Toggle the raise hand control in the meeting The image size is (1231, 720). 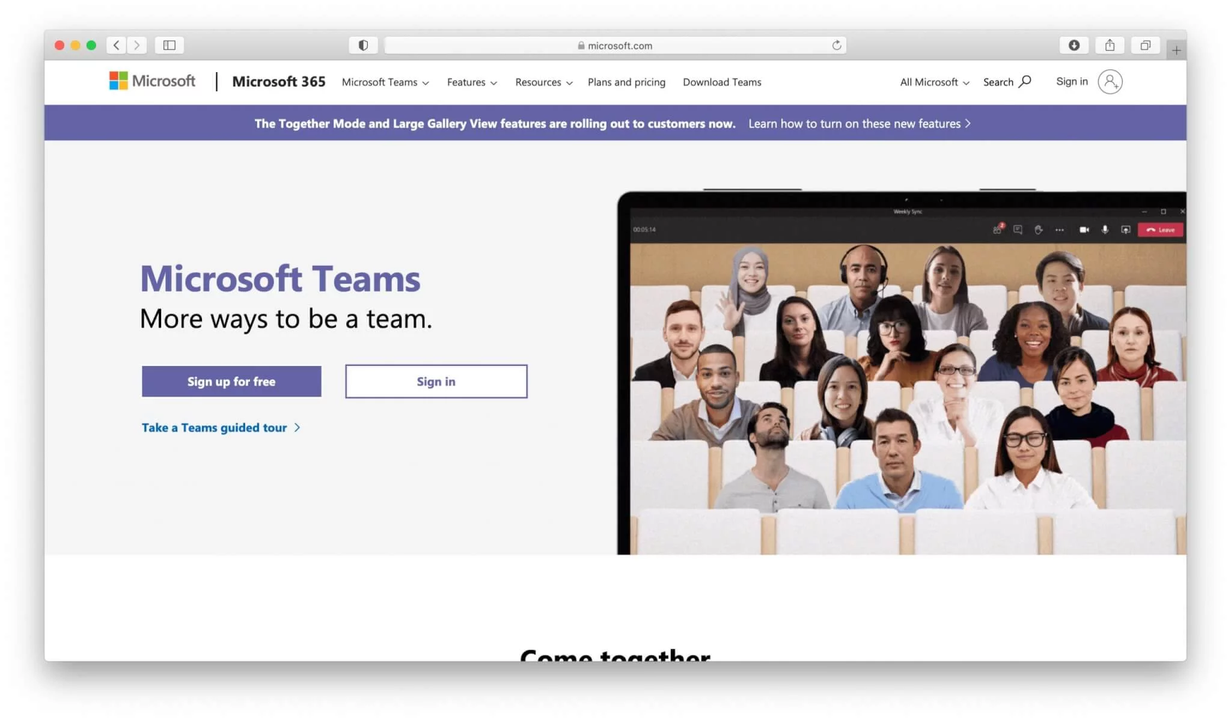click(1039, 230)
